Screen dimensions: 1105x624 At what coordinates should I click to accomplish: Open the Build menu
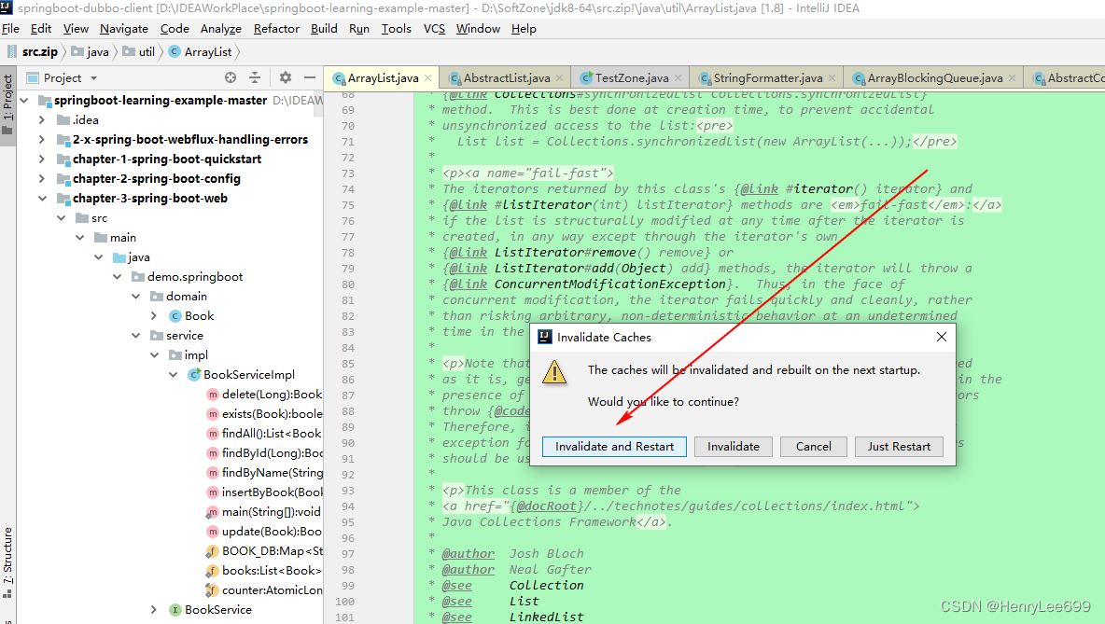(324, 29)
